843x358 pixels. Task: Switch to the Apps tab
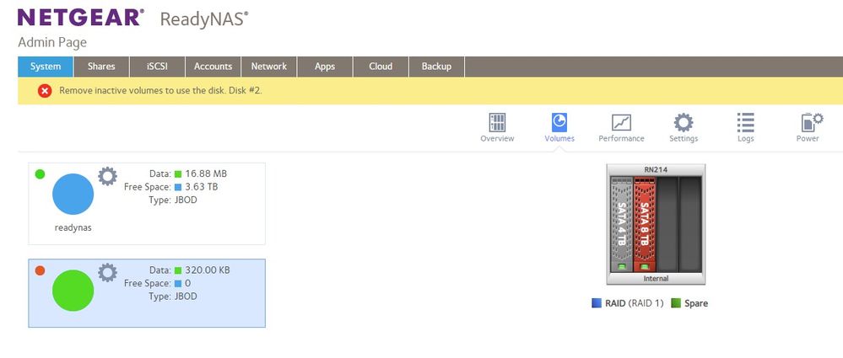point(325,67)
